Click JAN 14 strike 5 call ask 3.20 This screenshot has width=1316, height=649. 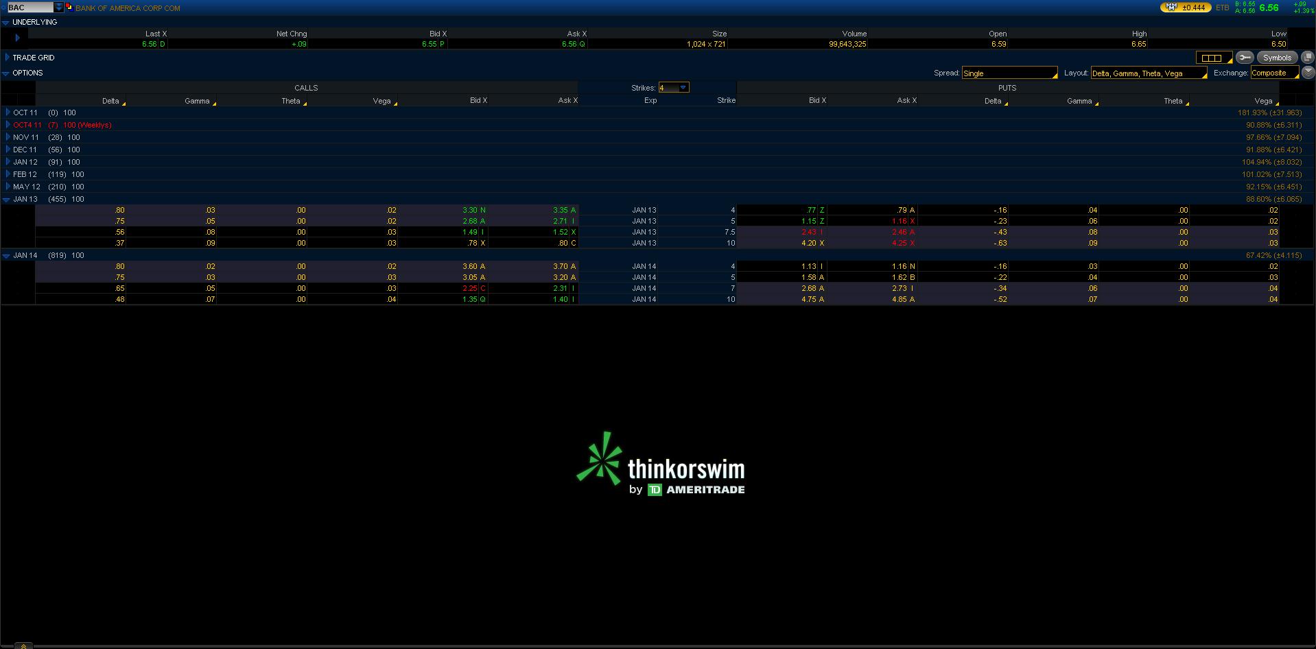pos(561,278)
